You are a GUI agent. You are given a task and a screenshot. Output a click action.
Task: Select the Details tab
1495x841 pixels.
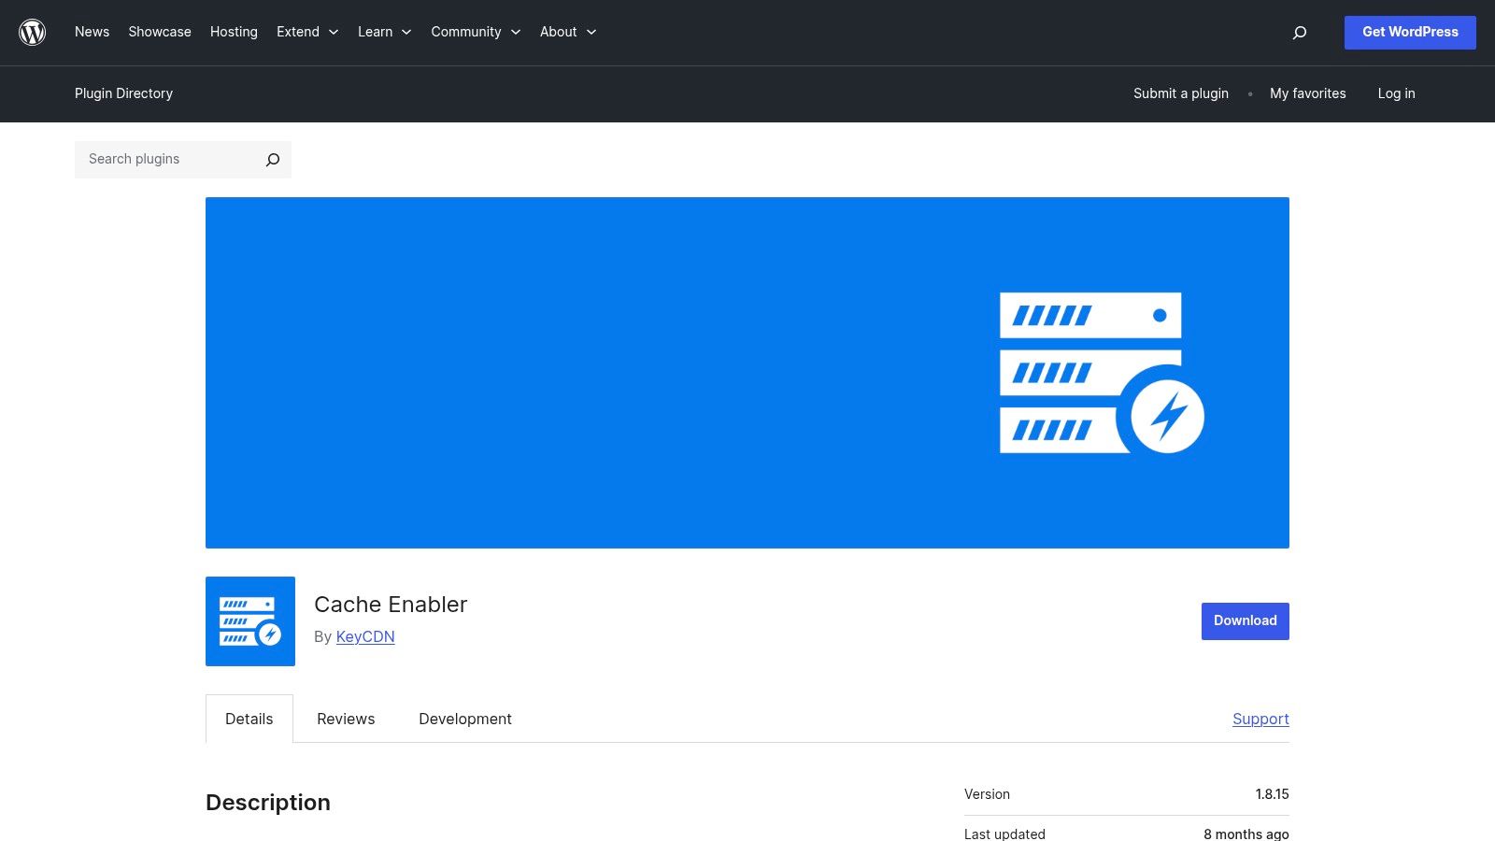249,719
